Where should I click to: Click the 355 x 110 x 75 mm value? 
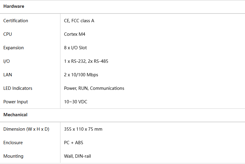(83, 129)
